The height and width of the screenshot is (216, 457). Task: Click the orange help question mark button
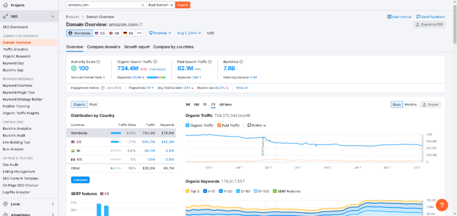pos(441,205)
